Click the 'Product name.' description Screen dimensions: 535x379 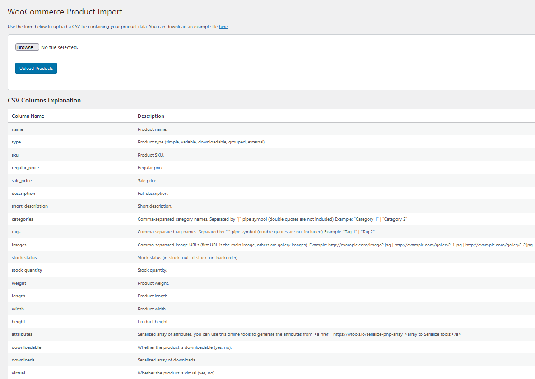tap(153, 129)
